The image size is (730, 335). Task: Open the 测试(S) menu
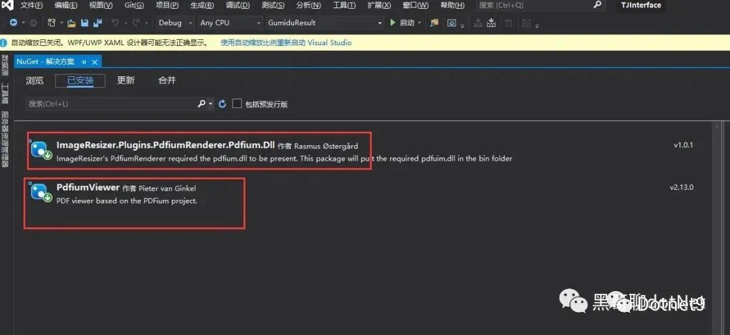pos(273,5)
